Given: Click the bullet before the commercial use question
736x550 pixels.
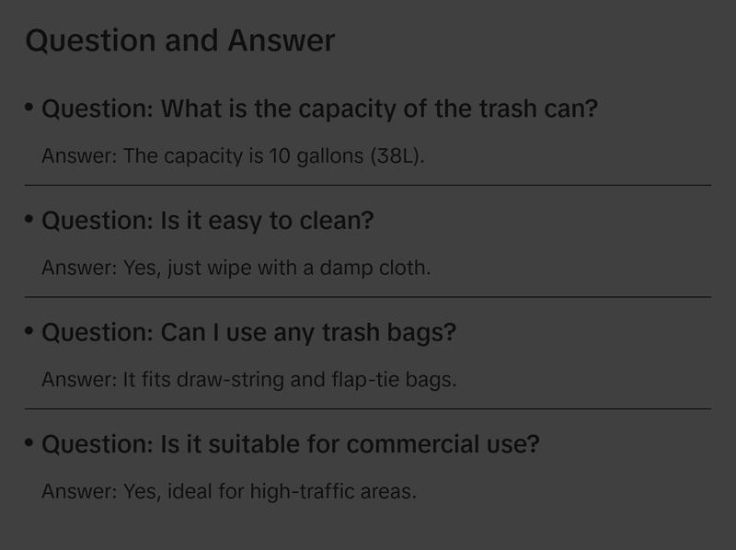Looking at the screenshot, I should point(29,443).
